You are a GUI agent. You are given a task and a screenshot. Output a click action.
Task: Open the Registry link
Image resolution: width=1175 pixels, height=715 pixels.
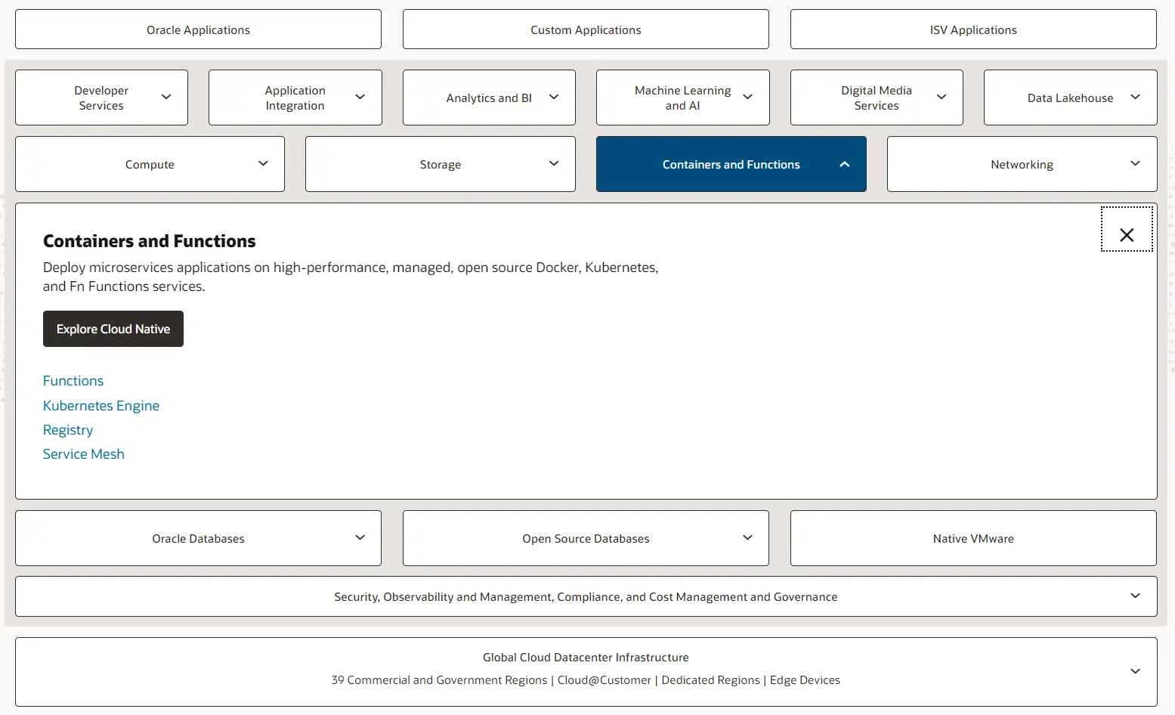68,430
